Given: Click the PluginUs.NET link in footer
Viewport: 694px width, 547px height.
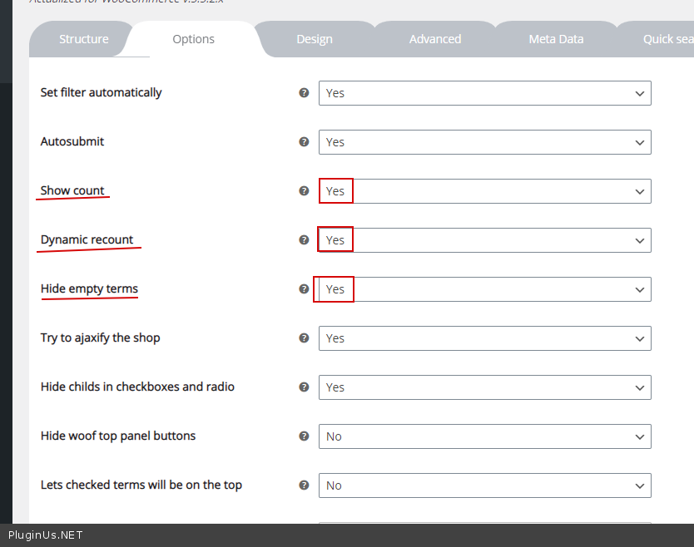Looking at the screenshot, I should click(x=46, y=535).
